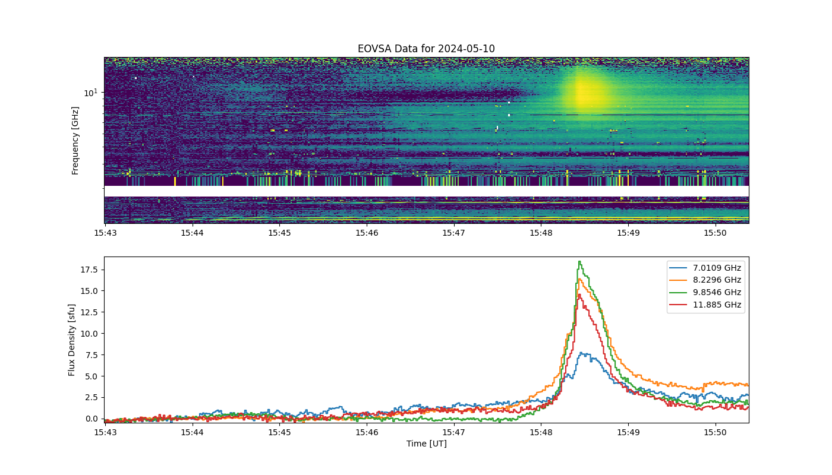
Task: Click the 8.2296 GHz legend entry
Action: pyautogui.click(x=706, y=280)
